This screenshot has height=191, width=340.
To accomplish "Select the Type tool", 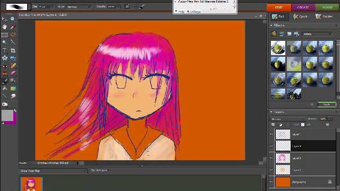I will coord(4,50).
